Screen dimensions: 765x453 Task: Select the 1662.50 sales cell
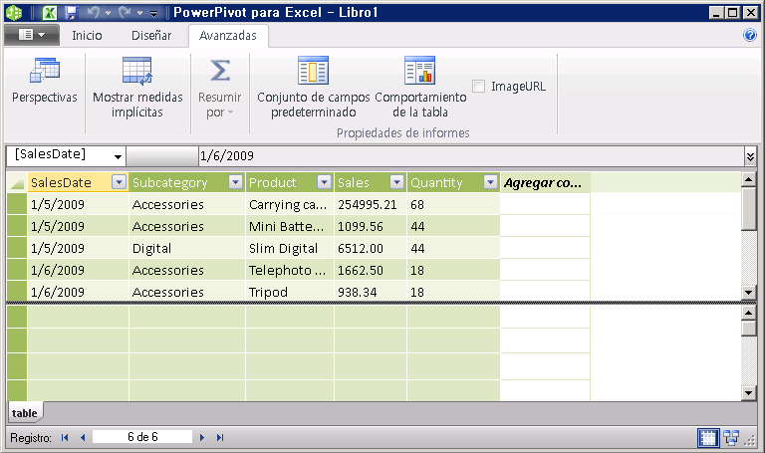[x=371, y=270]
